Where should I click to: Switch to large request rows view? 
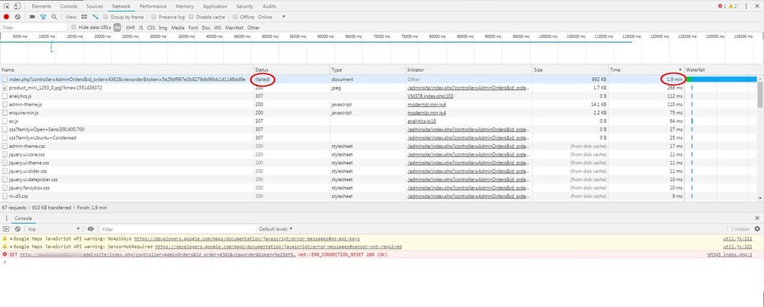click(84, 17)
